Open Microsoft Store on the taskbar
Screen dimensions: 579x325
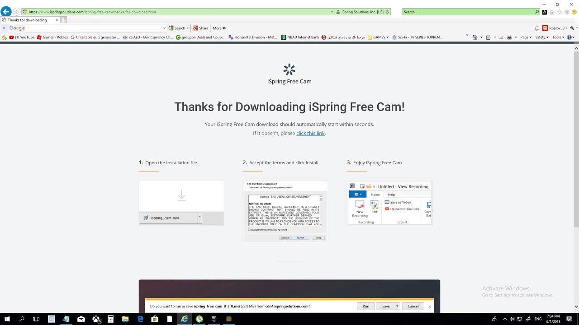(155, 319)
